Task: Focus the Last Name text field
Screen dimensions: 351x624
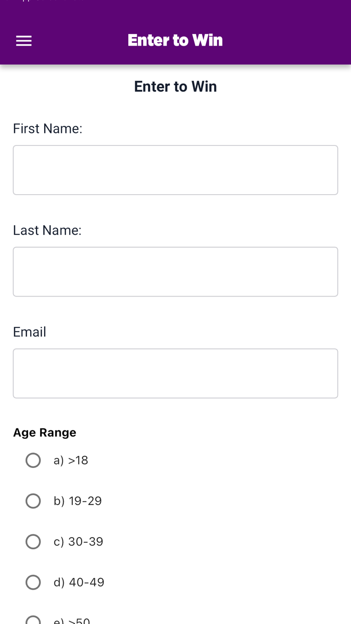Action: (175, 272)
